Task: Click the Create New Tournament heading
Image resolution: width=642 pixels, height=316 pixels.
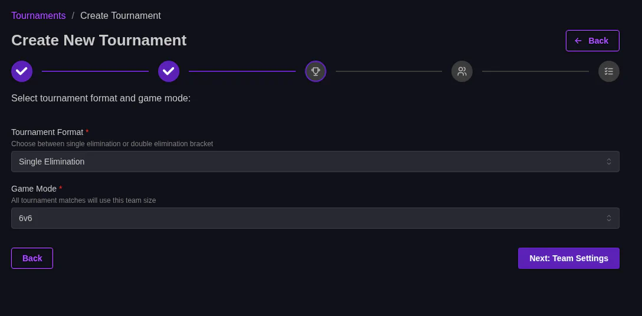Action: coord(99,40)
